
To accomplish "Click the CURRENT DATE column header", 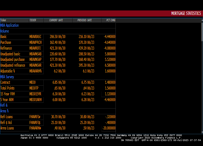I will pyautogui.click(x=56, y=20).
